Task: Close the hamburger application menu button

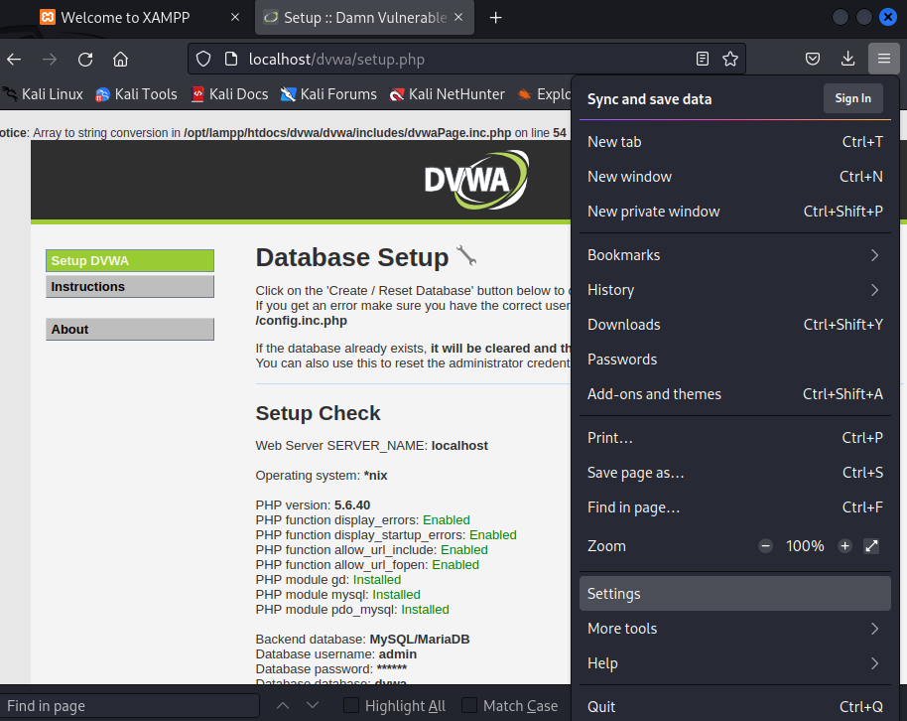Action: coord(884,59)
